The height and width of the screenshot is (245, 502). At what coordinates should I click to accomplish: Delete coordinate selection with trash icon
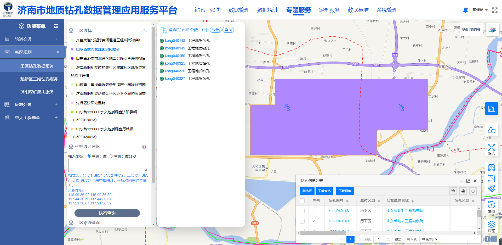[x=144, y=147]
